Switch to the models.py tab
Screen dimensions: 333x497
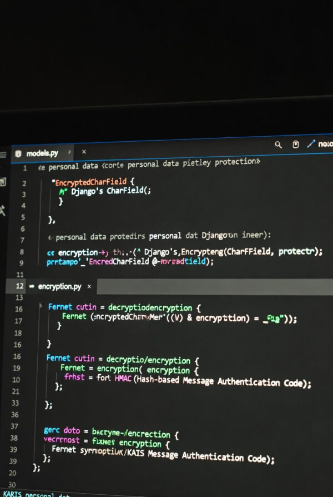42,153
